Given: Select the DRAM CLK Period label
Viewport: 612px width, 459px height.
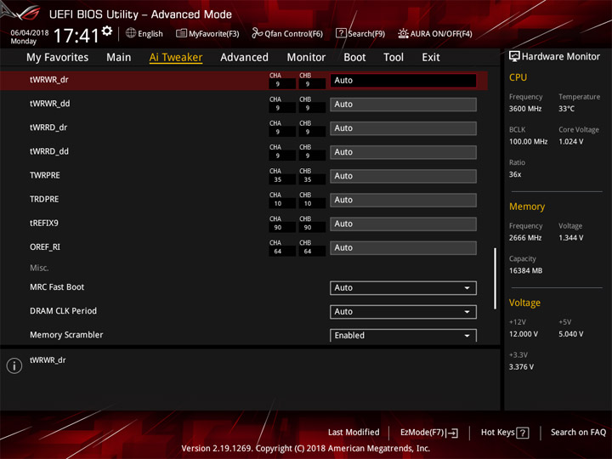Looking at the screenshot, I should coord(63,311).
